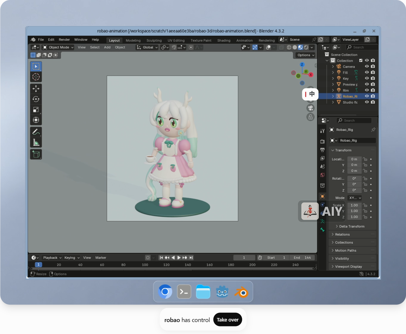Toggle the Location X lock
Screen dimensions: 406x334
point(365,159)
